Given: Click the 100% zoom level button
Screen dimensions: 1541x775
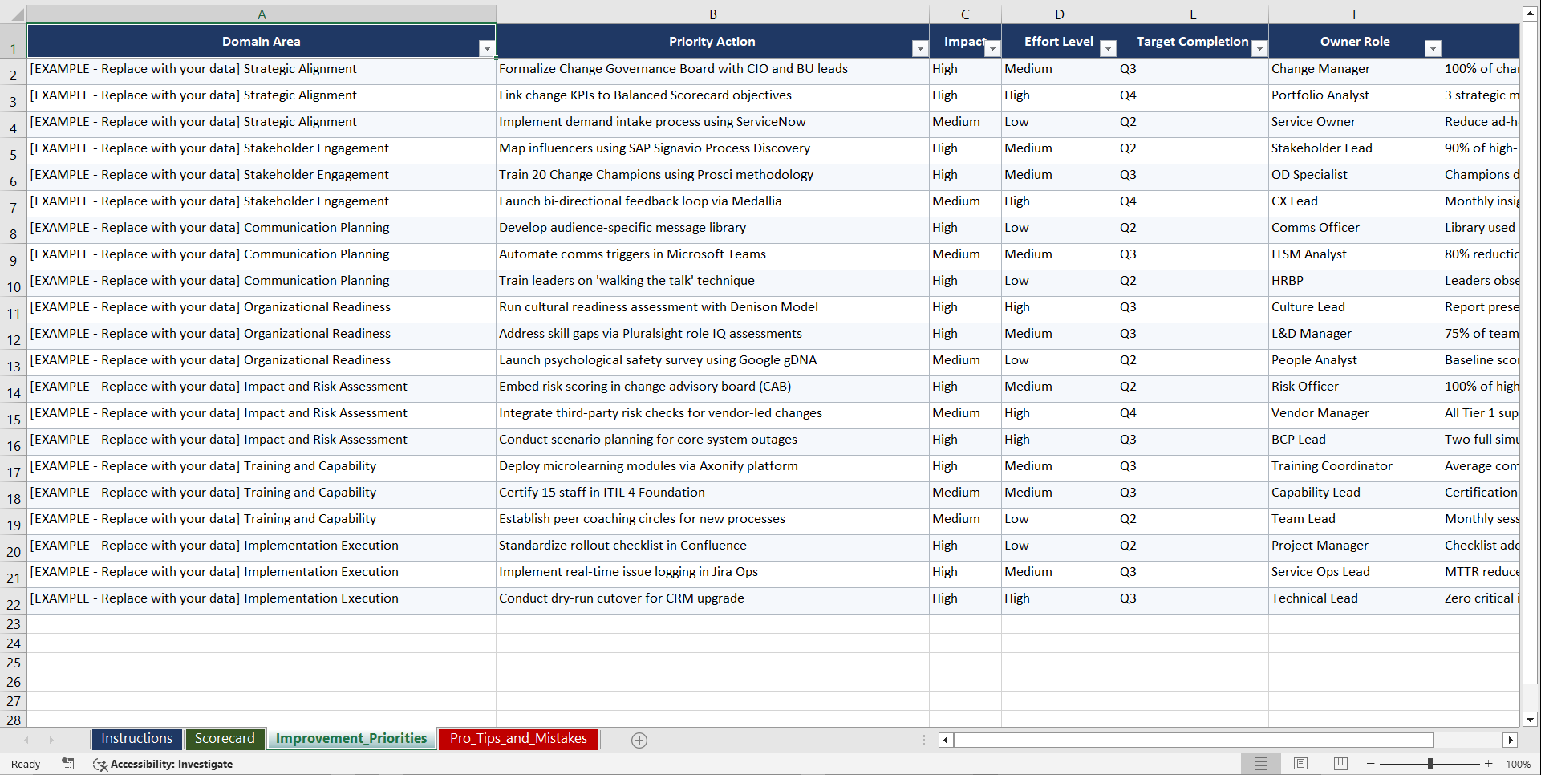Looking at the screenshot, I should click(x=1517, y=764).
